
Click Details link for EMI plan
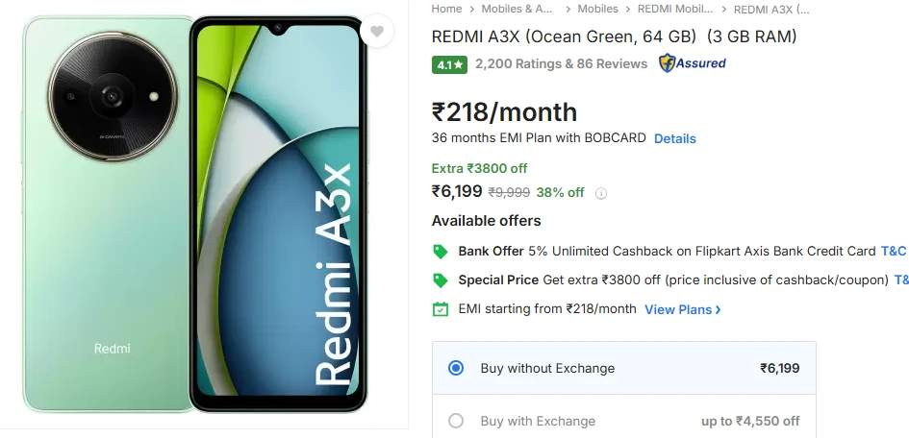(674, 138)
